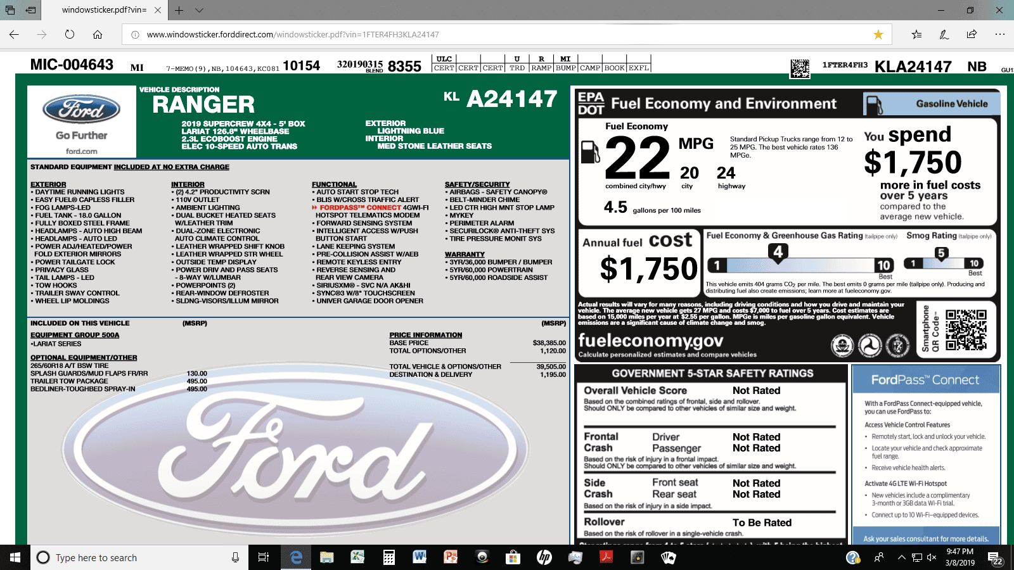This screenshot has height=570, width=1014.
Task: Select the windowsticker.pdf?vin= tab
Action: (104, 10)
